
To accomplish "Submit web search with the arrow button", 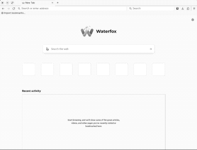I will point(151,49).
